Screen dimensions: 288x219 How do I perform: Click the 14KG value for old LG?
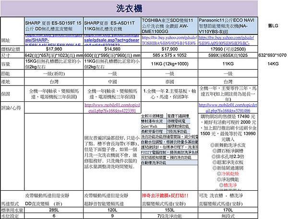273,64
